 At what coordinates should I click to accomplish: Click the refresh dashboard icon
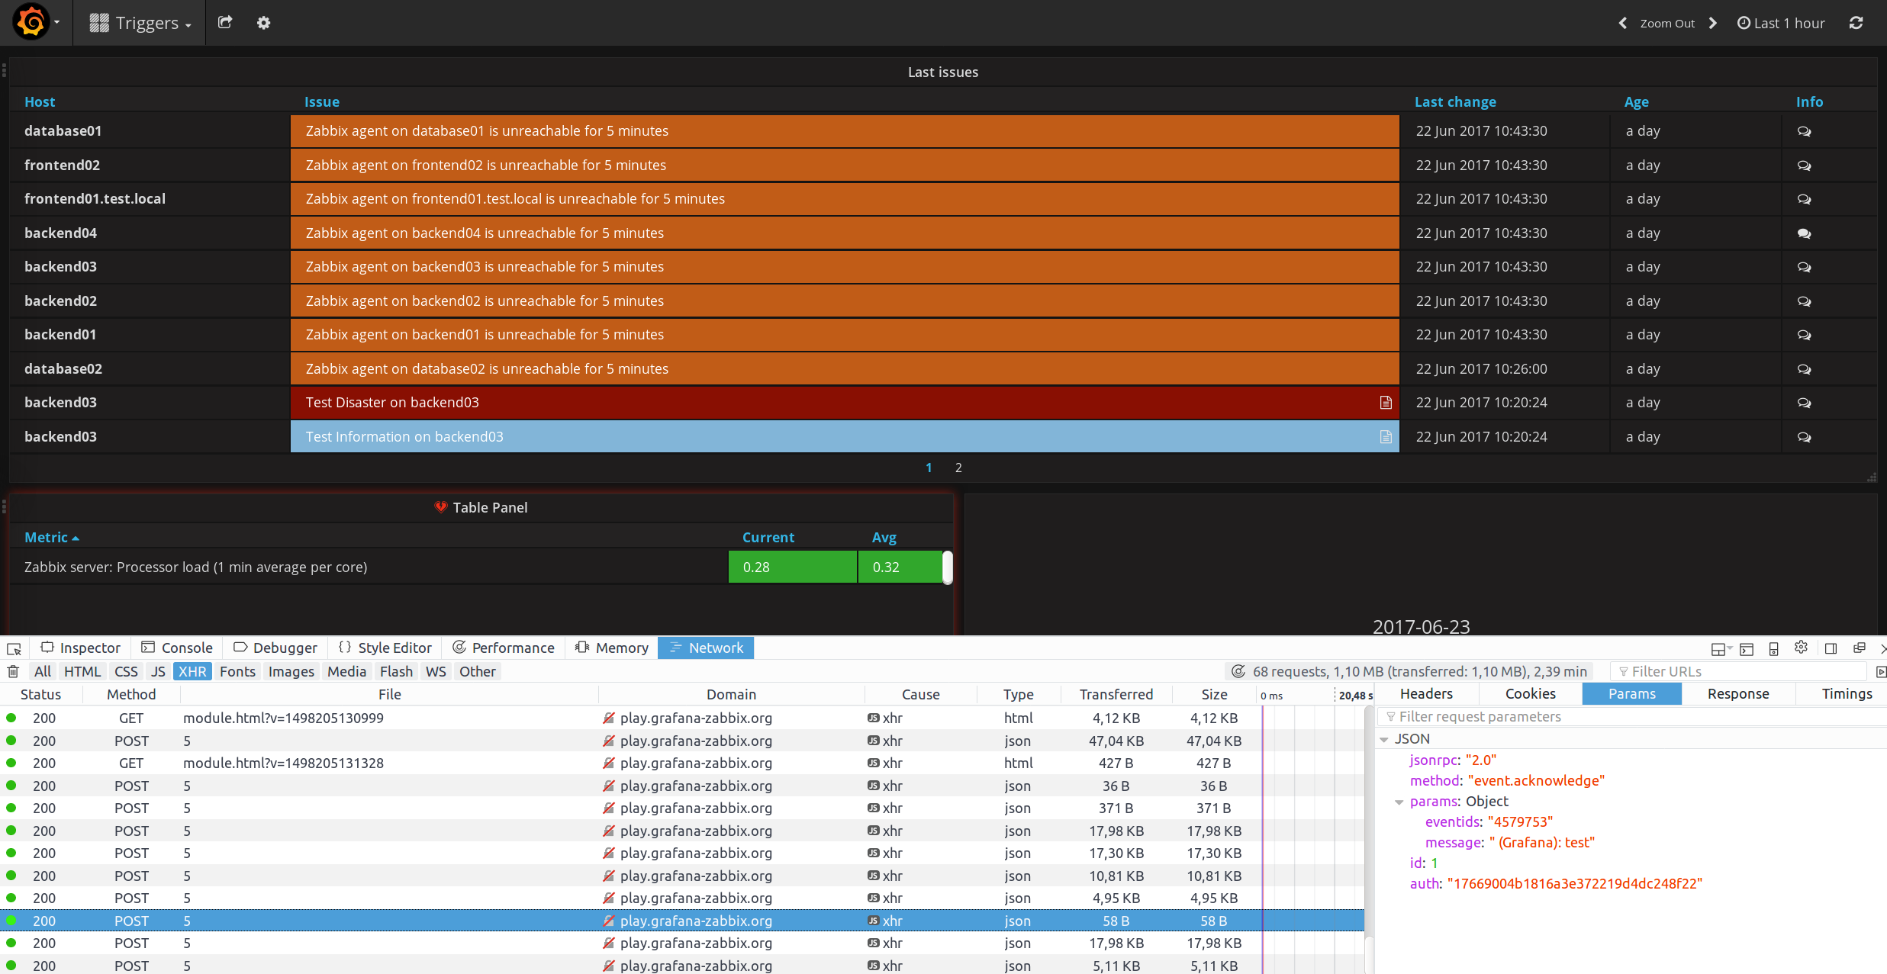1856,23
